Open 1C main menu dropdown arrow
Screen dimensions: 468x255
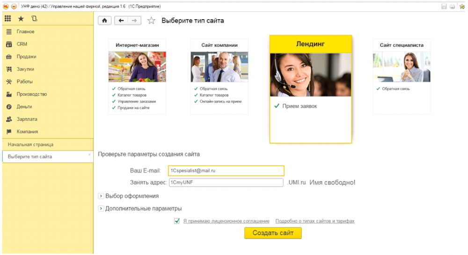click(x=14, y=7)
